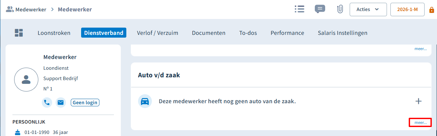Click the Support Bedrijf text
The width and height of the screenshot is (437, 136).
click(61, 78)
